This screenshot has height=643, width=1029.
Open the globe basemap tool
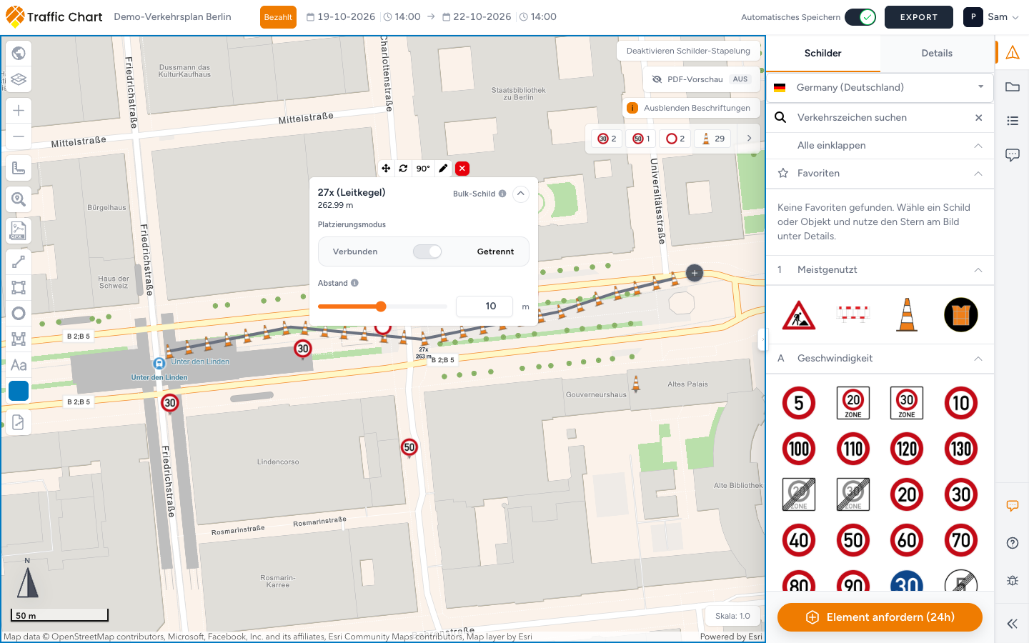pyautogui.click(x=19, y=53)
